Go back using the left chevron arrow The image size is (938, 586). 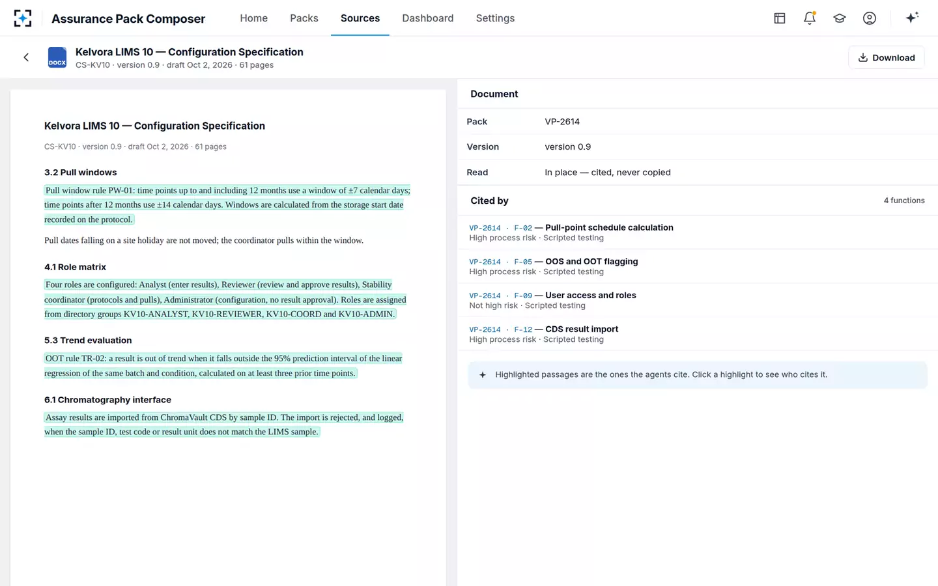[x=26, y=57]
